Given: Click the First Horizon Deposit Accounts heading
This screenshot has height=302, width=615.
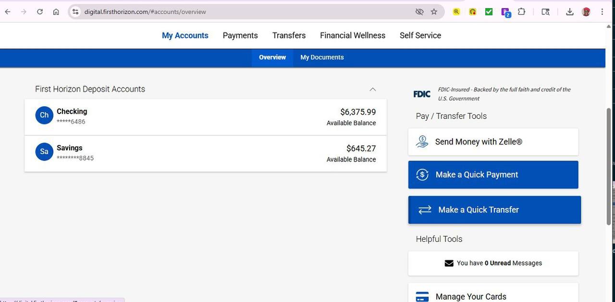Looking at the screenshot, I should point(90,89).
